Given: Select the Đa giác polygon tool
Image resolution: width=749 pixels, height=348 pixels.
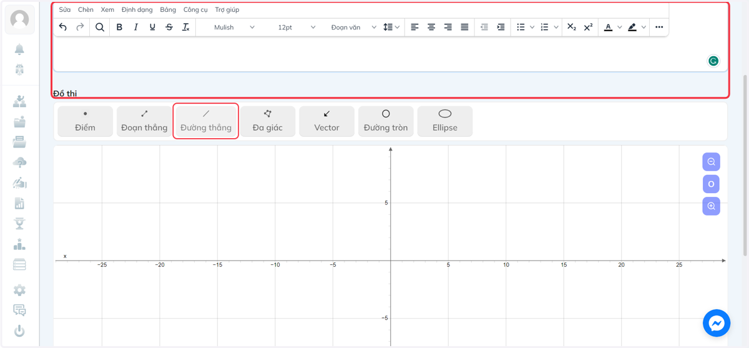Looking at the screenshot, I should (268, 121).
